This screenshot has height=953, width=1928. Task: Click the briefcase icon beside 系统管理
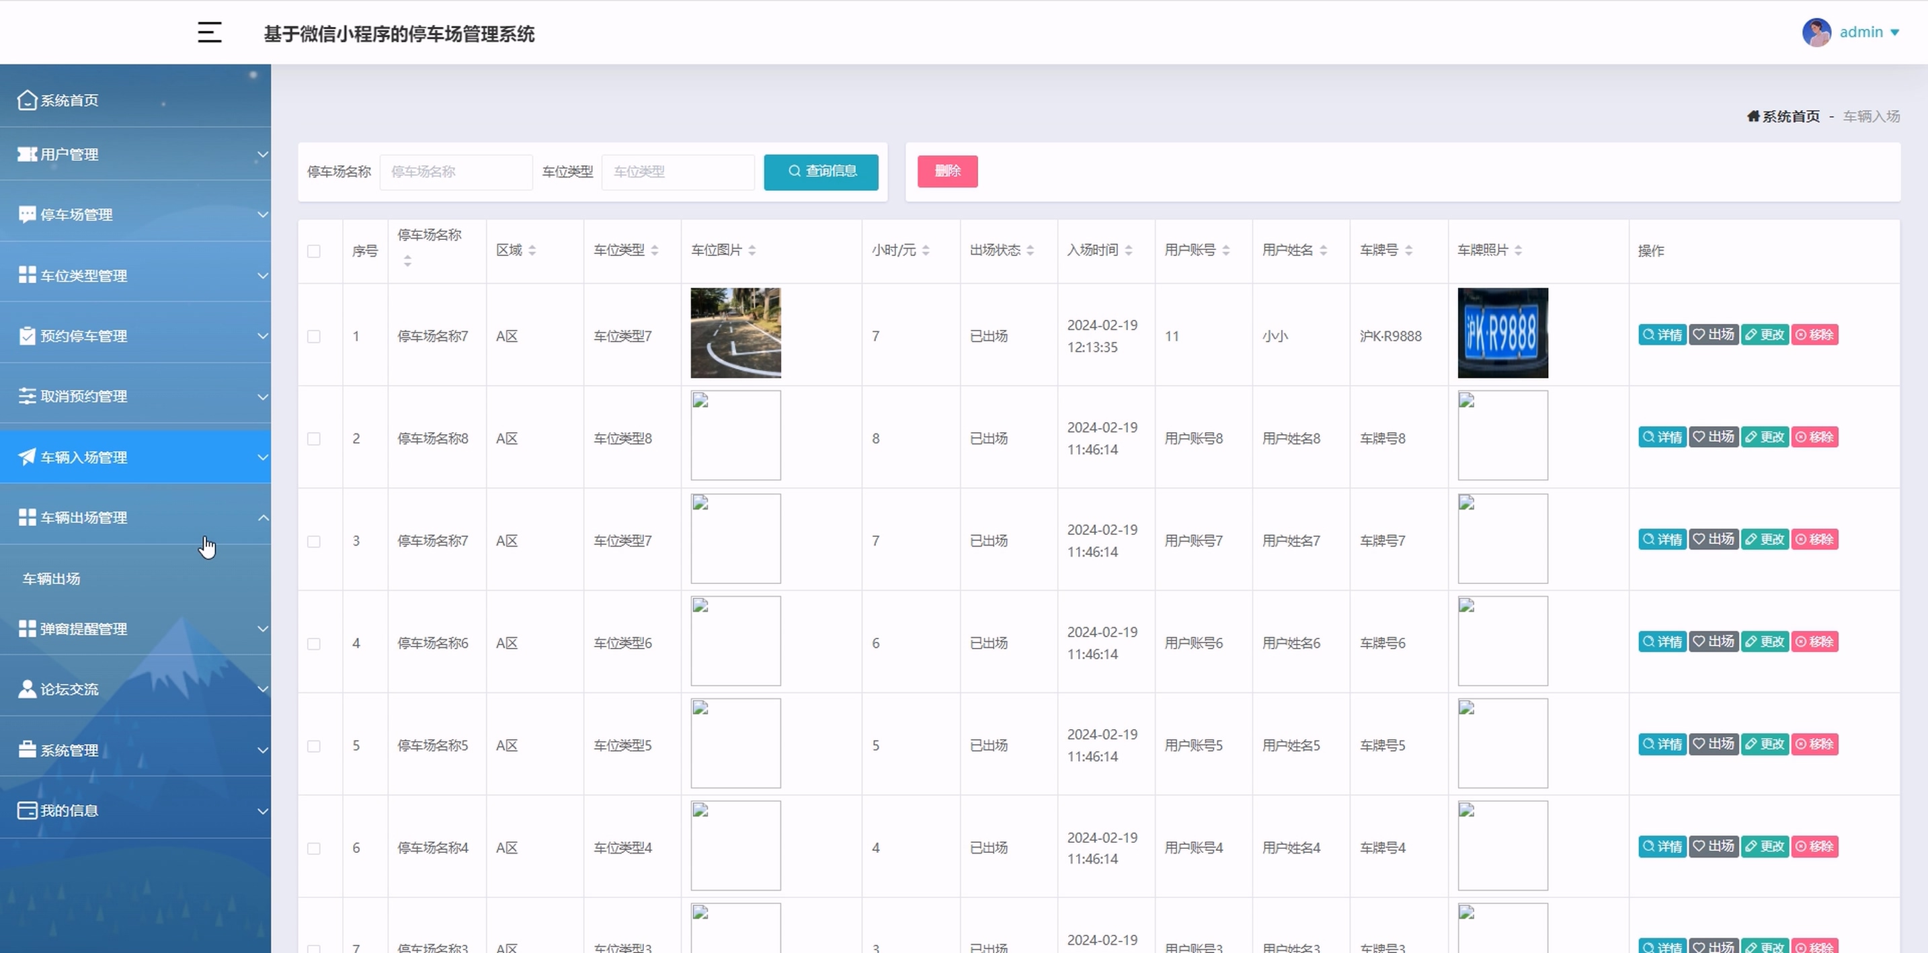[27, 749]
